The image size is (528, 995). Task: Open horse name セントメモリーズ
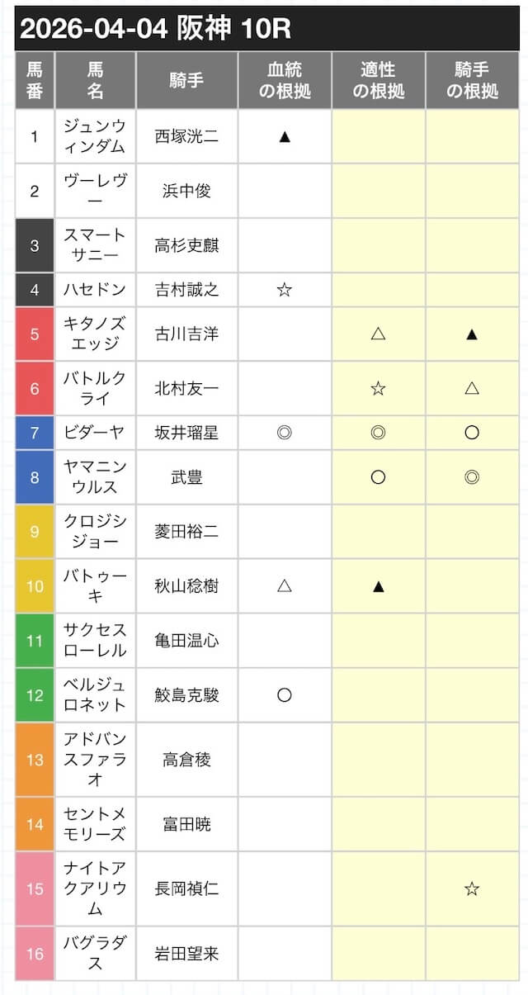[95, 823]
